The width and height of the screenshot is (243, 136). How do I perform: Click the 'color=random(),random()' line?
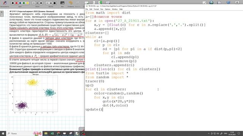[x=118, y=93]
